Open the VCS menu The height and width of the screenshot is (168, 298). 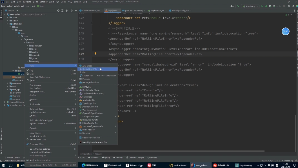pos(70,2)
